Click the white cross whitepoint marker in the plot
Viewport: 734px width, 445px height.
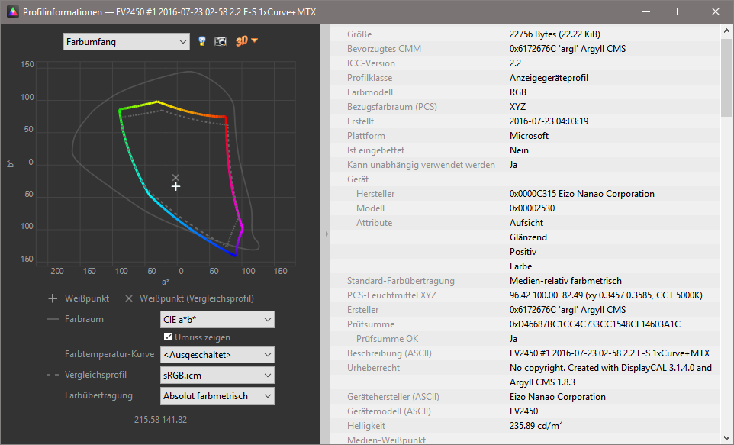coord(175,186)
